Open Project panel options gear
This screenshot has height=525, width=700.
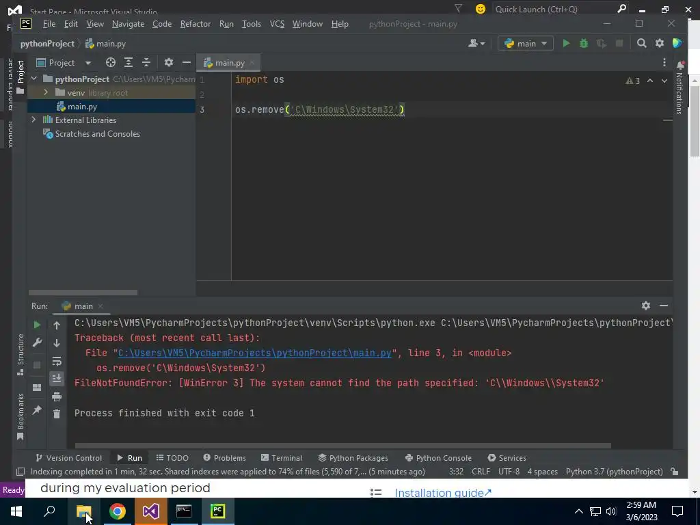point(168,62)
